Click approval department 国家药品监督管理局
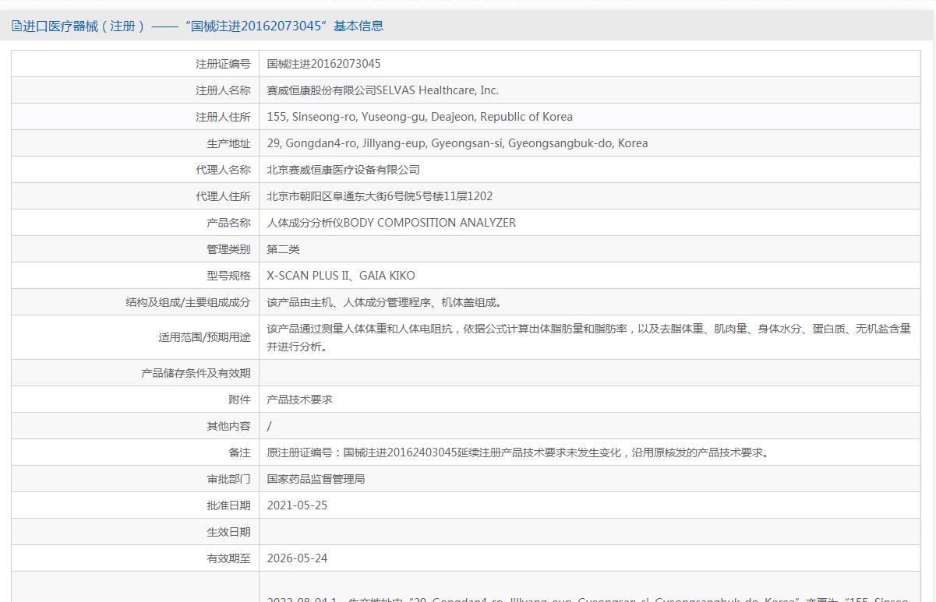936x602 pixels. point(316,479)
